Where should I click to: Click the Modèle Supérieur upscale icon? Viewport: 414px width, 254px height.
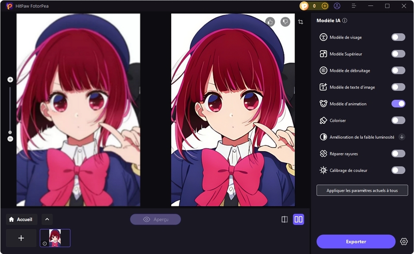(x=323, y=54)
